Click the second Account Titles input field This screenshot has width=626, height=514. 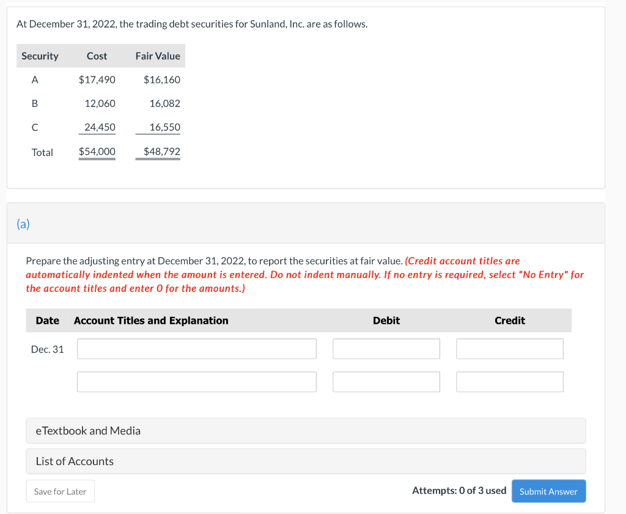[x=196, y=382]
